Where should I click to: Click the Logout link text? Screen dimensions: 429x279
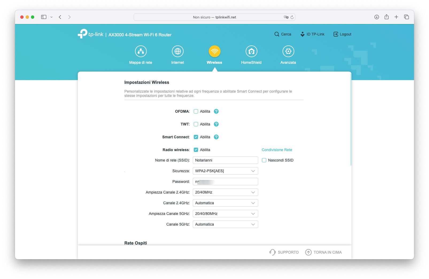coord(346,34)
